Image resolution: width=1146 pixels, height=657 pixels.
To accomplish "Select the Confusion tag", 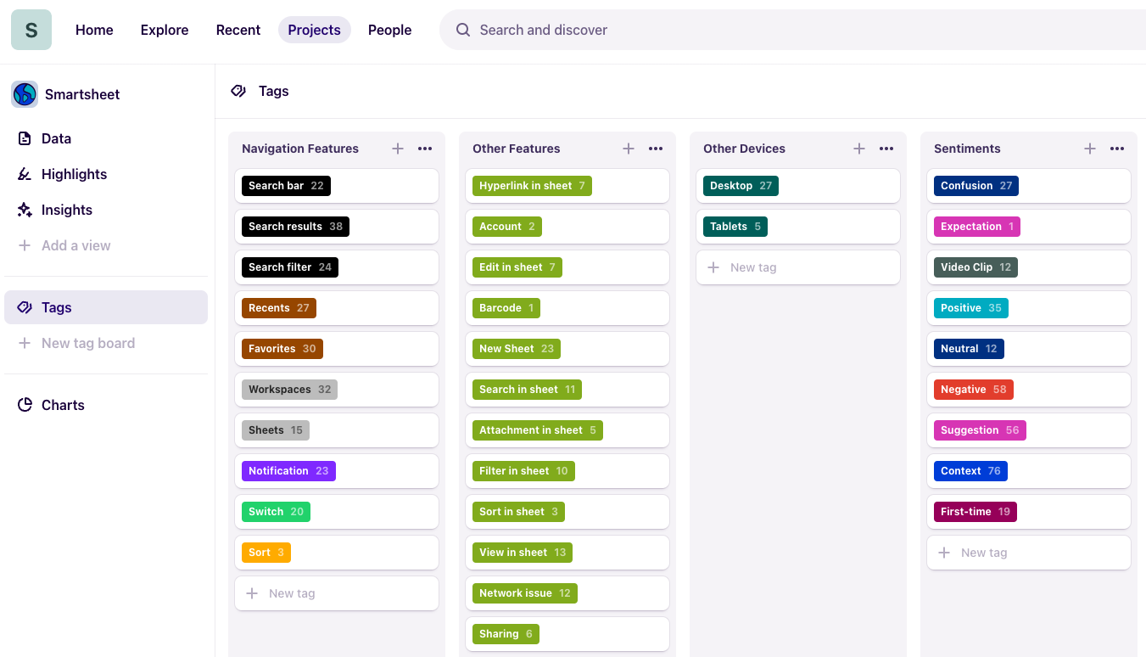I will [976, 186].
